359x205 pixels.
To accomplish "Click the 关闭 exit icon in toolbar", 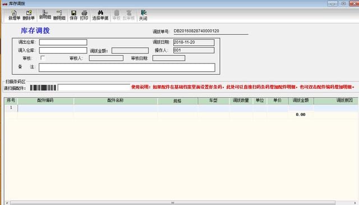I will [x=143, y=15].
